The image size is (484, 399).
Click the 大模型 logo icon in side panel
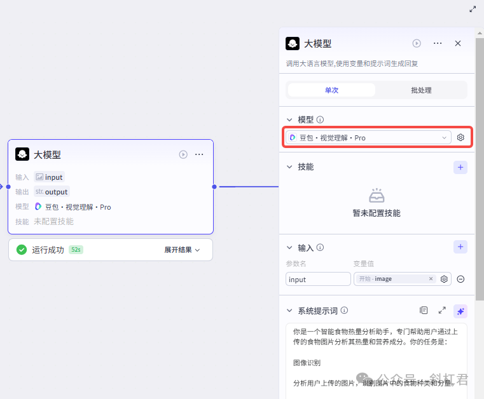[x=293, y=43]
